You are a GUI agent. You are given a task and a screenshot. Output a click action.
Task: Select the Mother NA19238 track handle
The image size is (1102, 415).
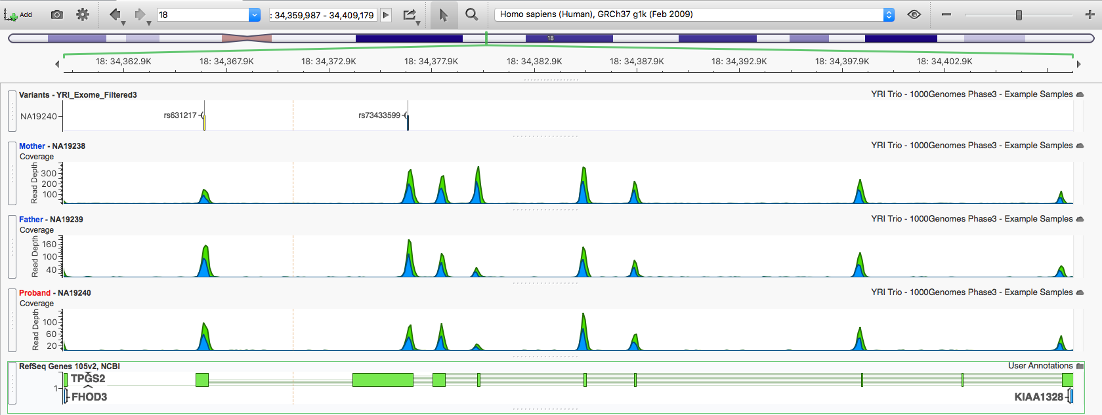12,174
